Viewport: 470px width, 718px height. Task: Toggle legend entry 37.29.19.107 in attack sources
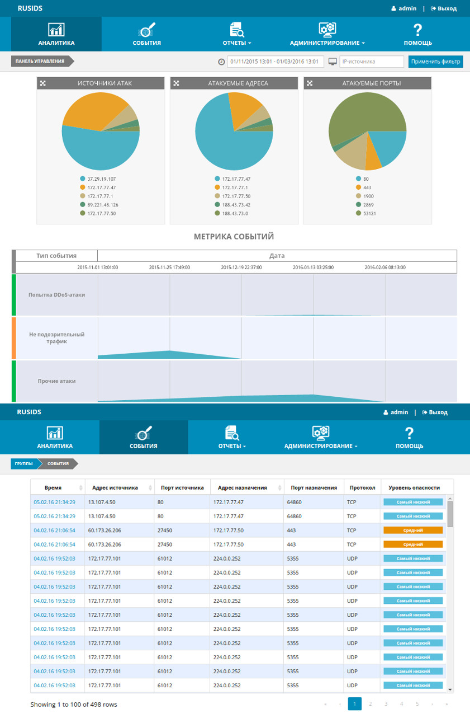(98, 179)
